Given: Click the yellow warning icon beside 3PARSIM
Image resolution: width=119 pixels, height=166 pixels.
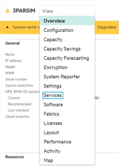Looking at the screenshot, I should (7, 11).
